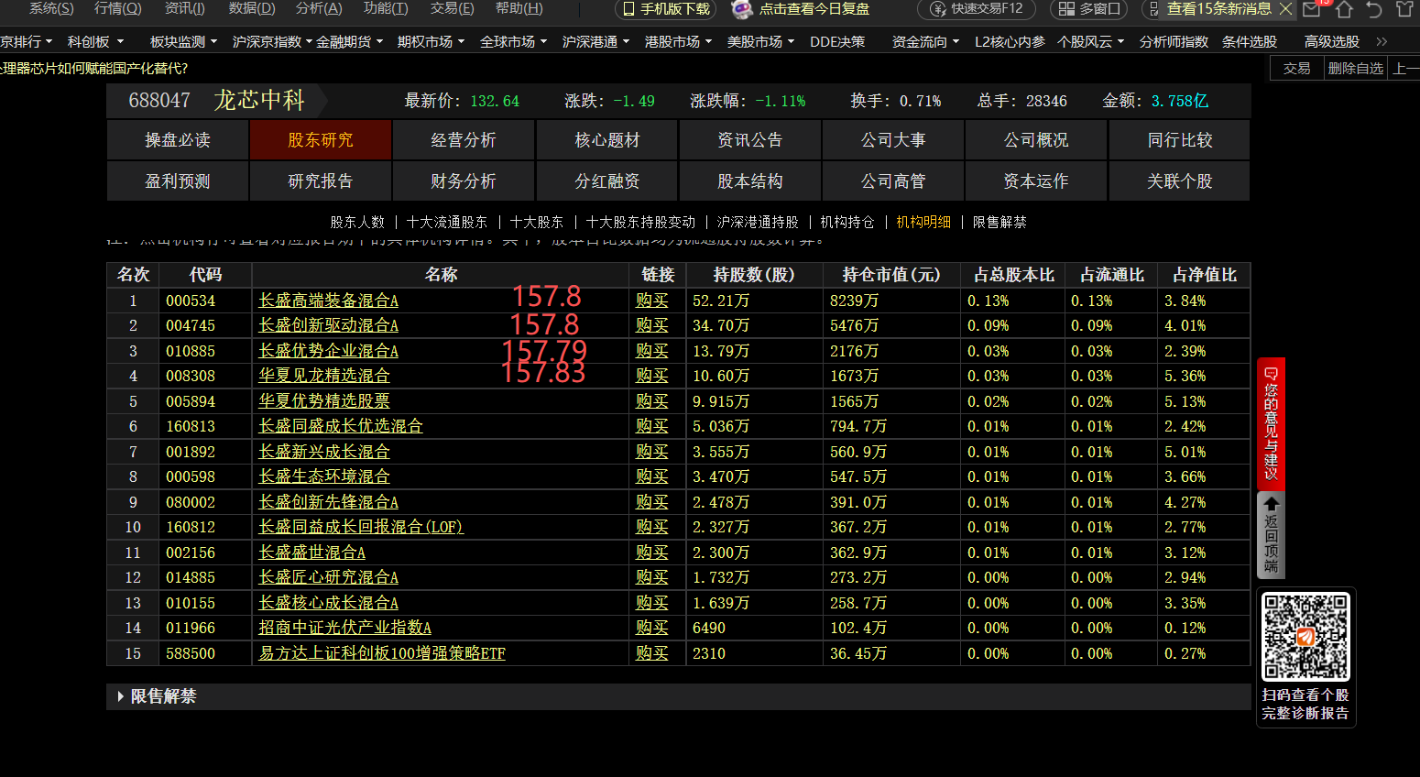Open the 科创板 dropdown

(x=94, y=42)
